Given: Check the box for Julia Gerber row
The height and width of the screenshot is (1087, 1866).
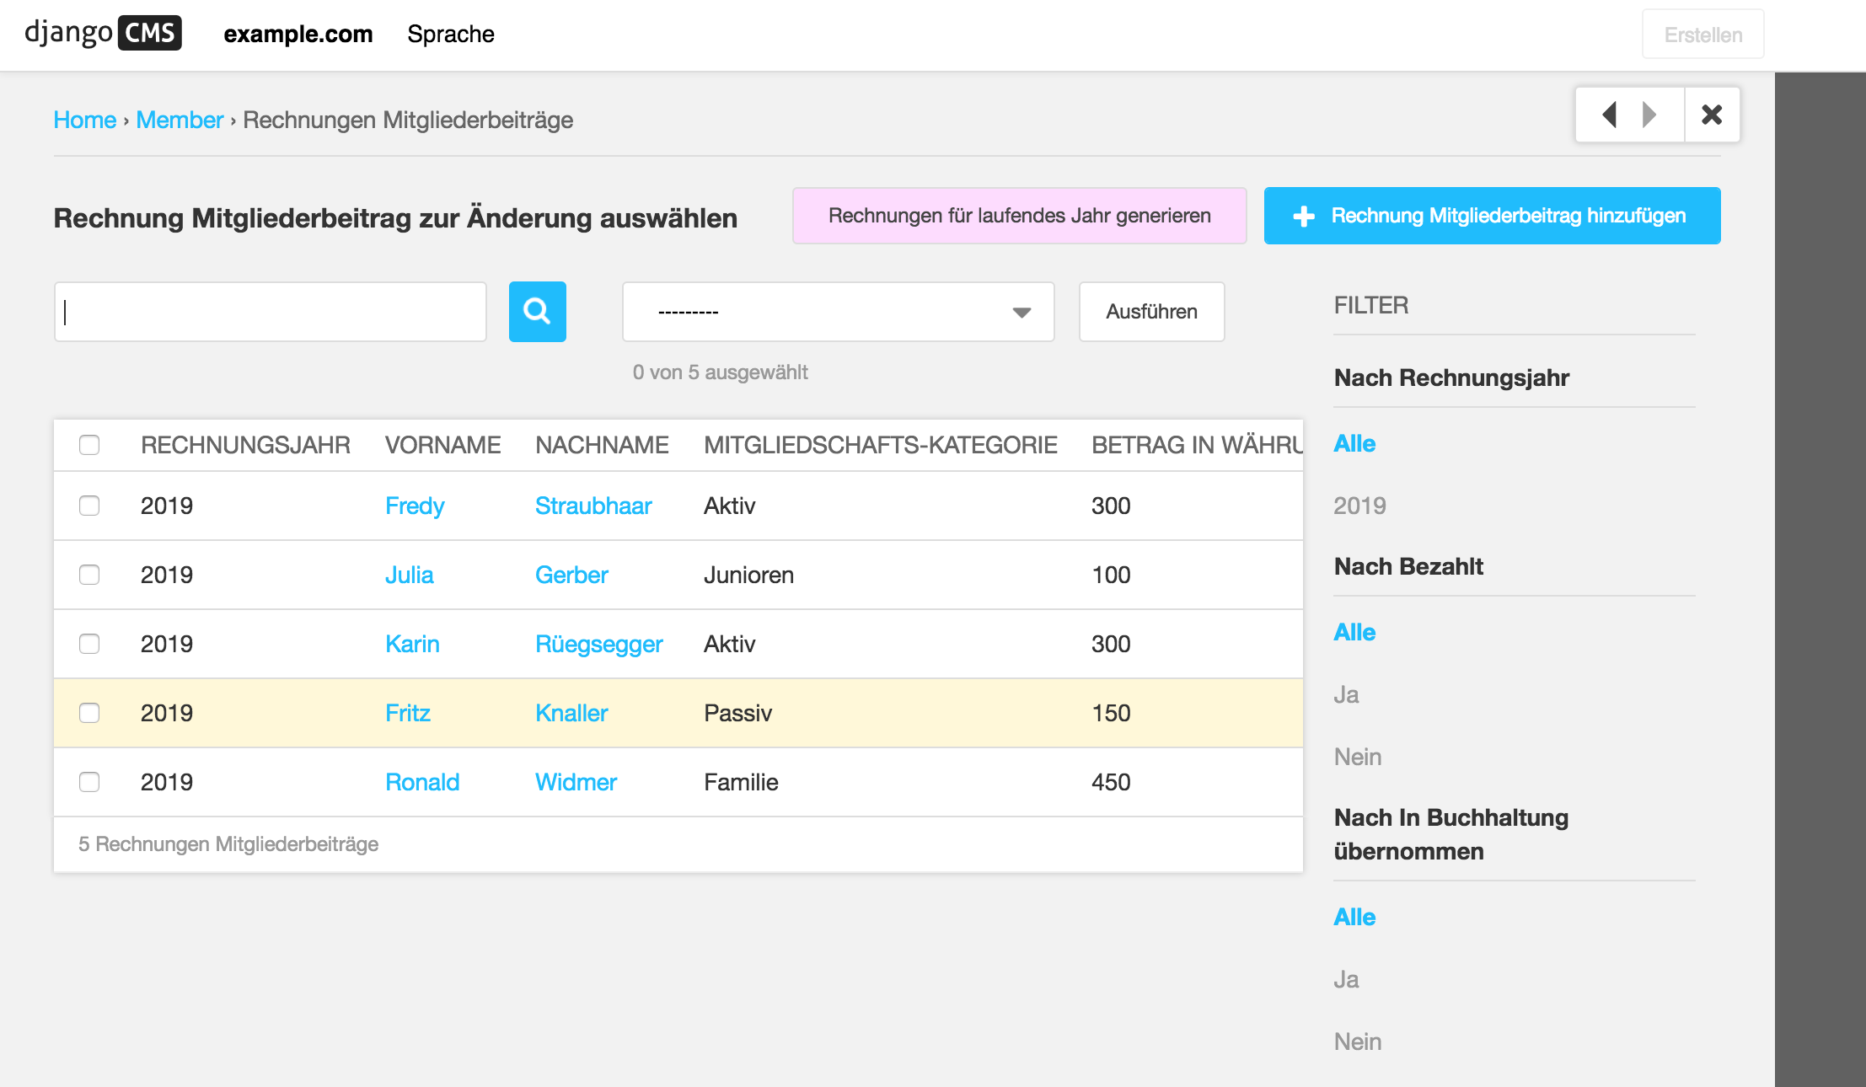Looking at the screenshot, I should 89,575.
